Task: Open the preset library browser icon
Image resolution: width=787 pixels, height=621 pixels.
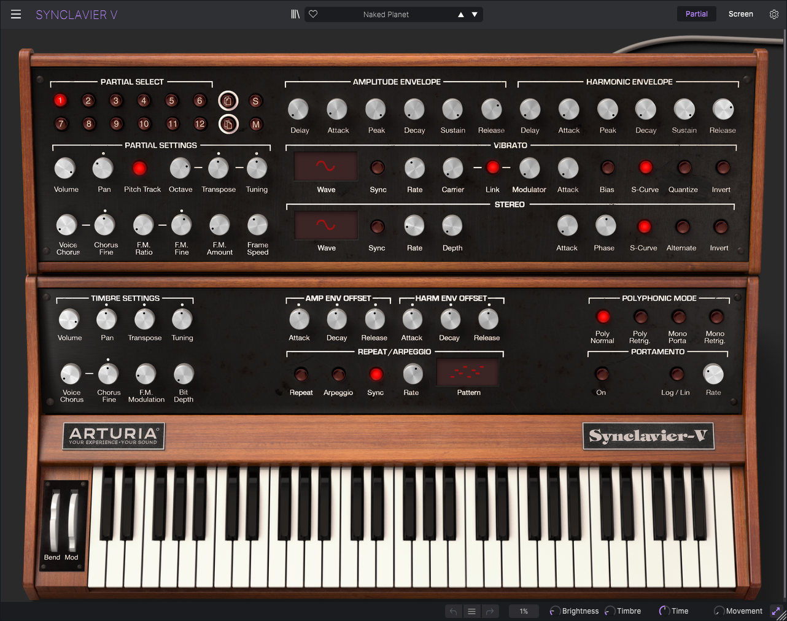Action: (x=295, y=14)
